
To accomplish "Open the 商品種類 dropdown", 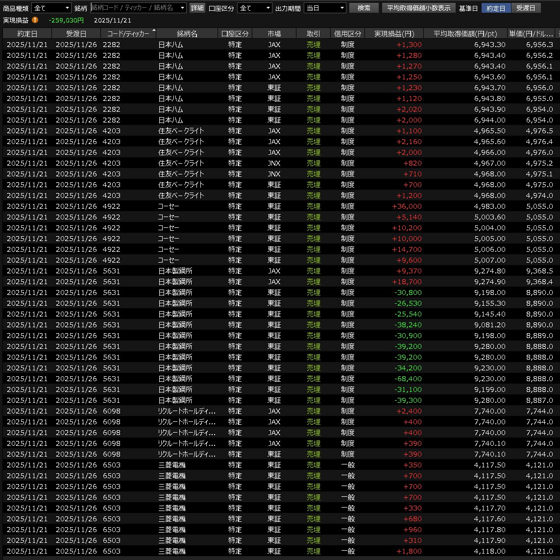I will [x=51, y=8].
